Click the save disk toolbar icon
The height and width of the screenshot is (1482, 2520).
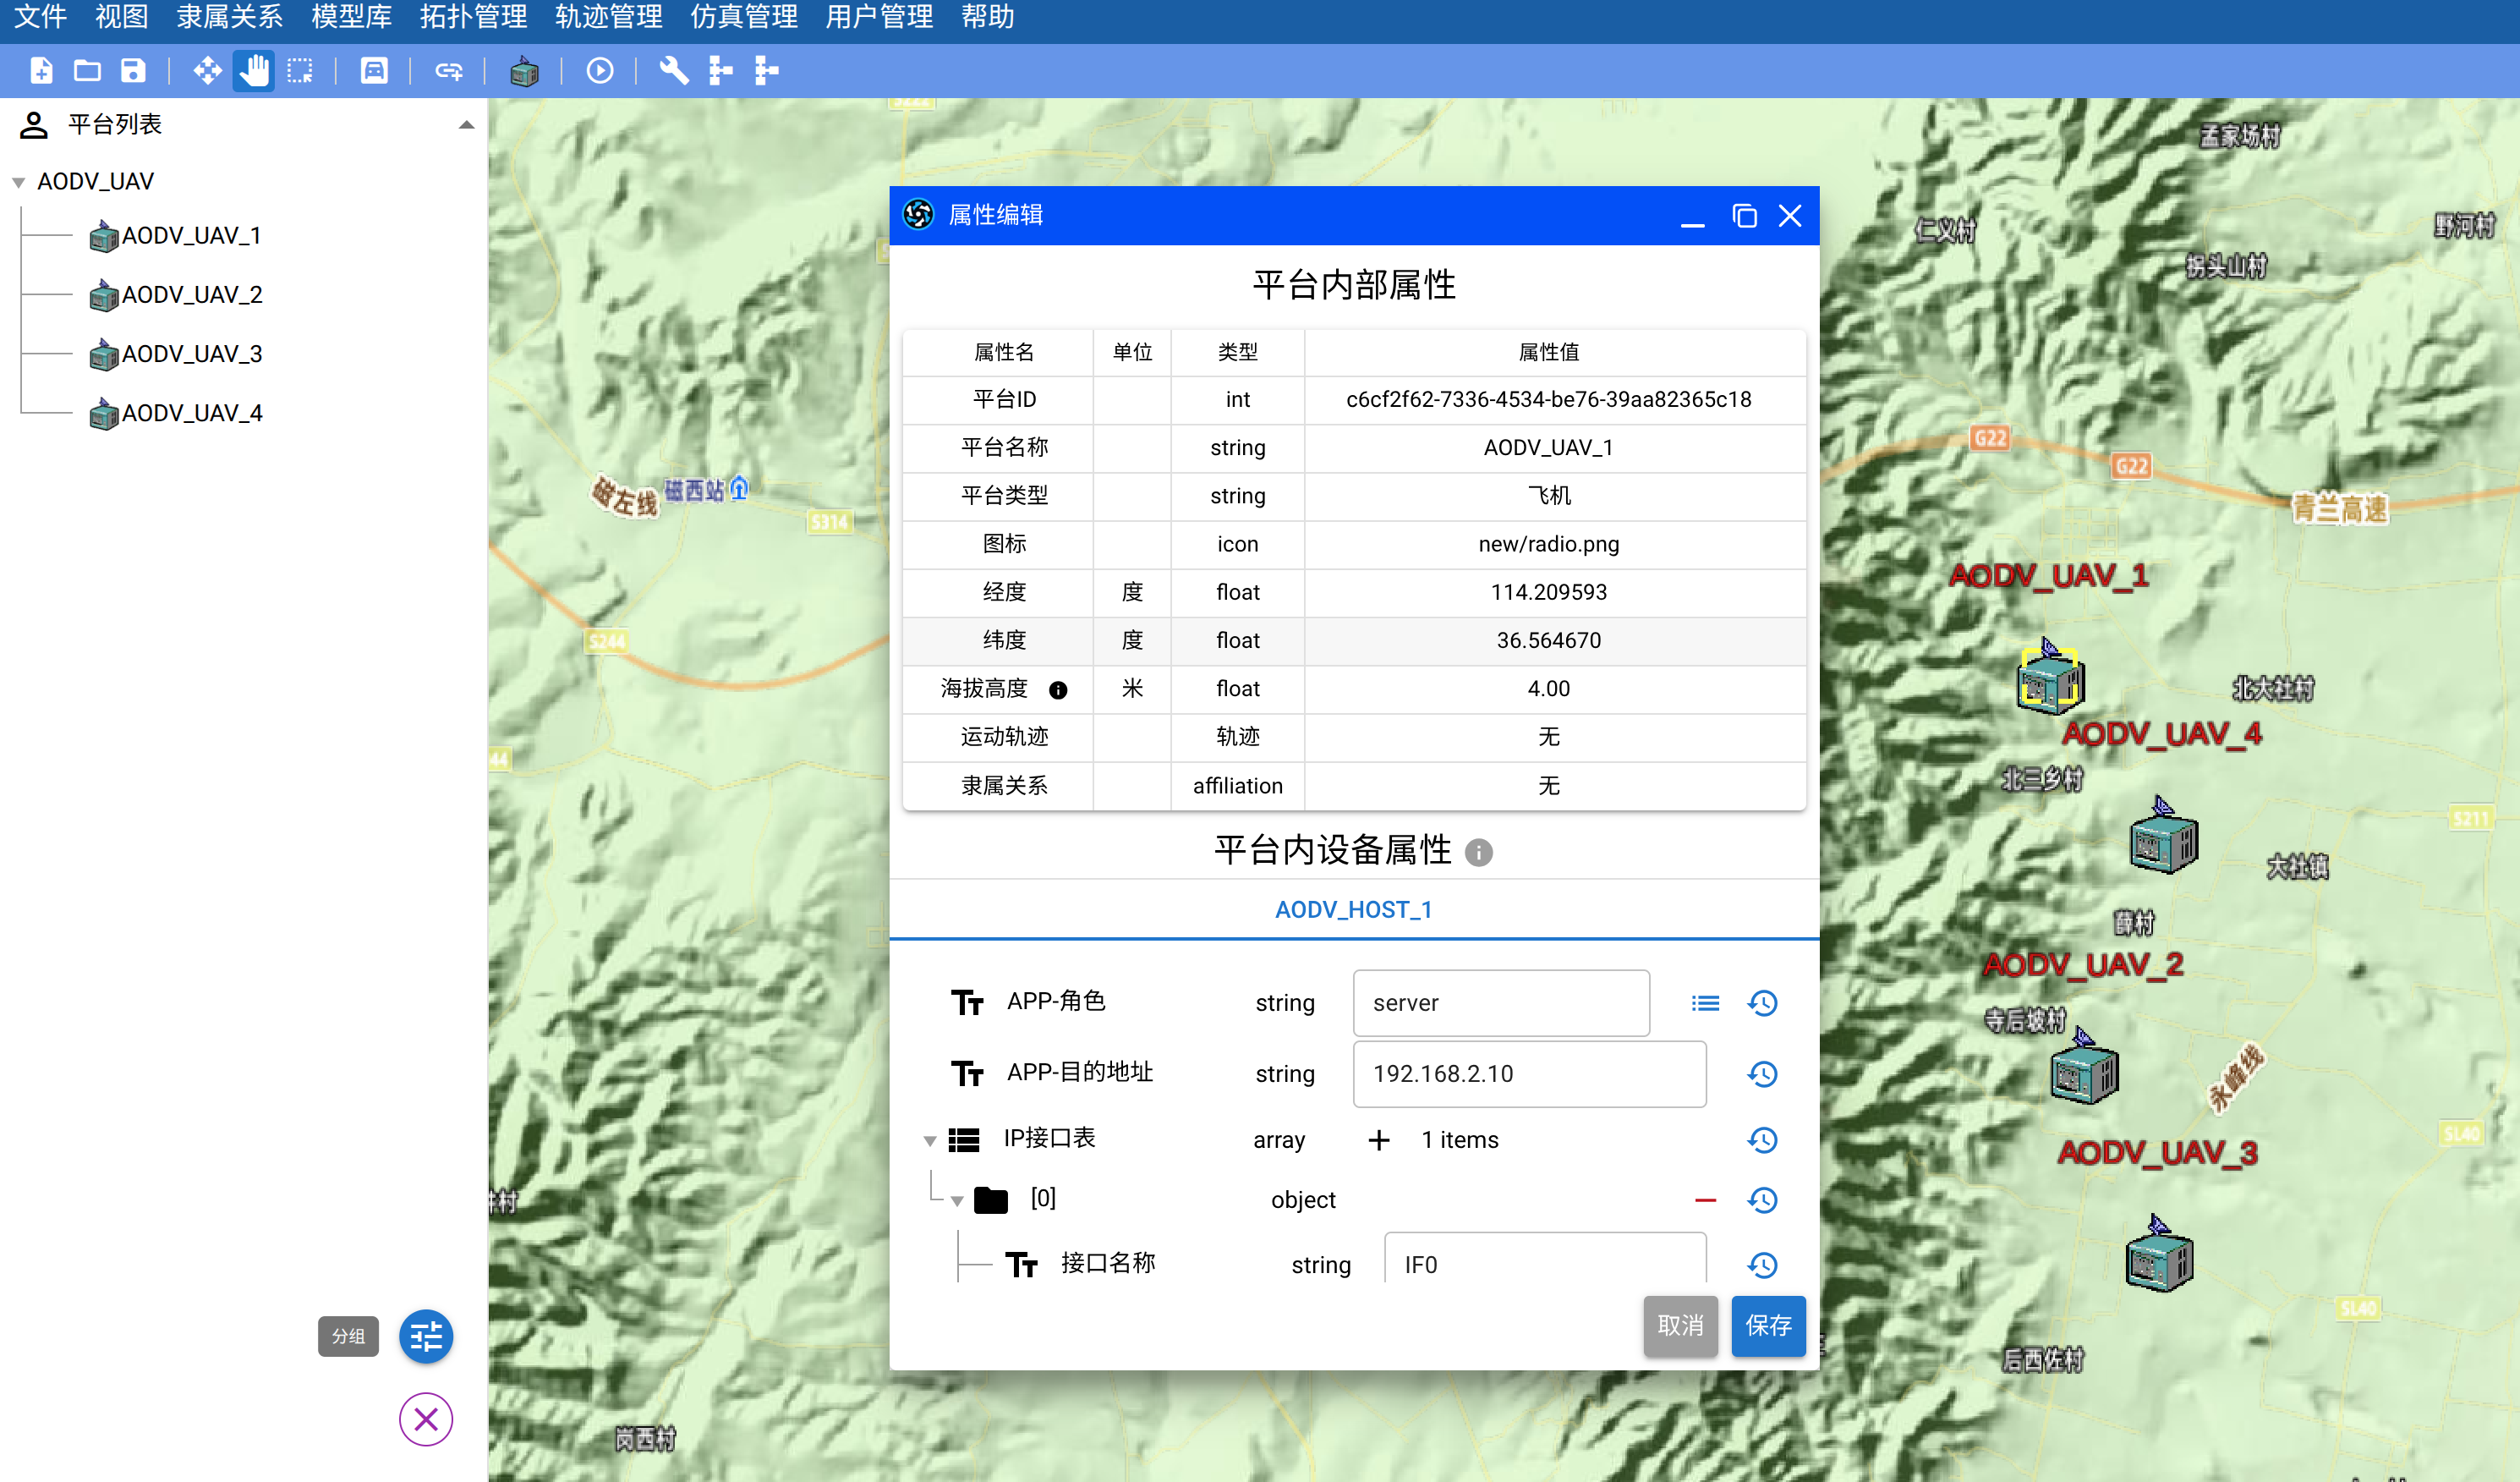[x=133, y=71]
